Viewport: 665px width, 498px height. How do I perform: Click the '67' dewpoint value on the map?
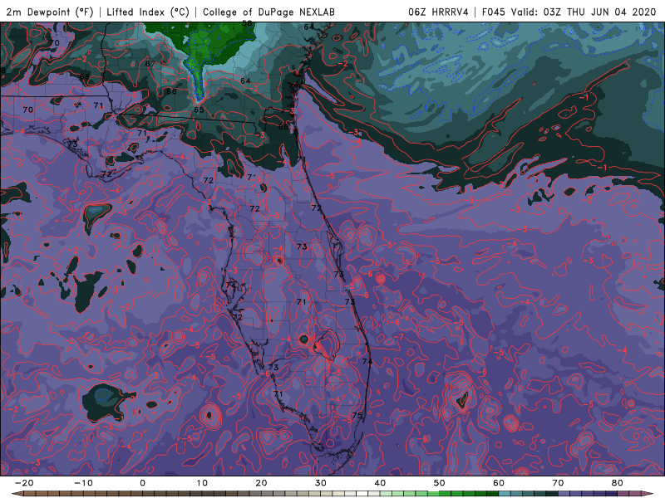(150, 64)
